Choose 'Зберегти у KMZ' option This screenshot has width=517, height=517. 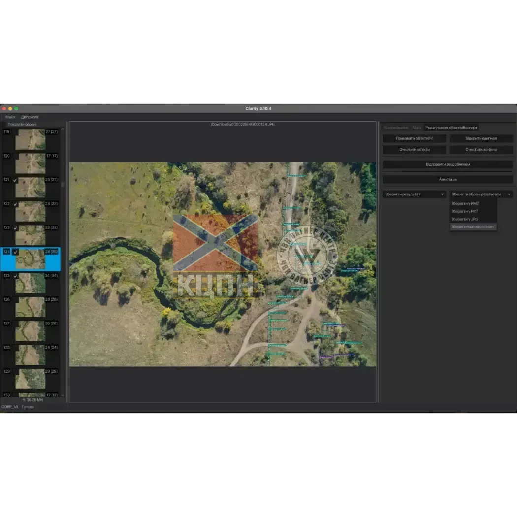(x=465, y=203)
